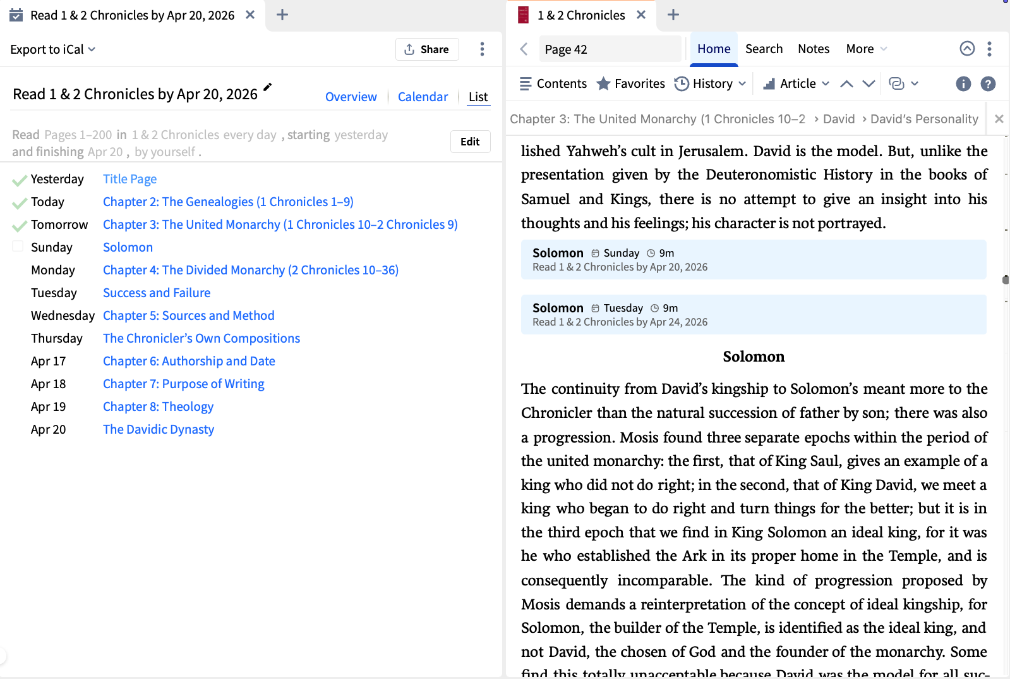Select the List view
The image size is (1010, 679).
pyautogui.click(x=478, y=97)
